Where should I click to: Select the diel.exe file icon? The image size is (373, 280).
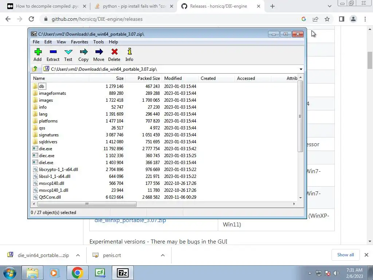click(x=35, y=162)
